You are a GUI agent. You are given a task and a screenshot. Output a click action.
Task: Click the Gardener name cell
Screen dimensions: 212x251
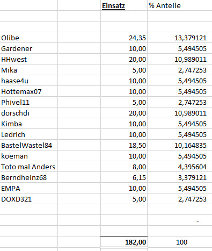click(29, 48)
